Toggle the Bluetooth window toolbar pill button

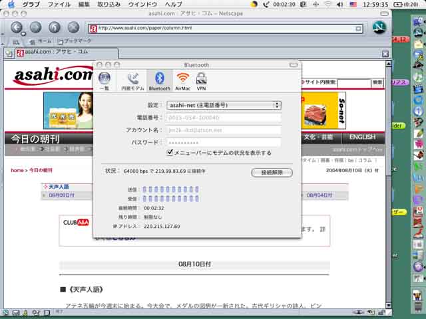(x=294, y=65)
